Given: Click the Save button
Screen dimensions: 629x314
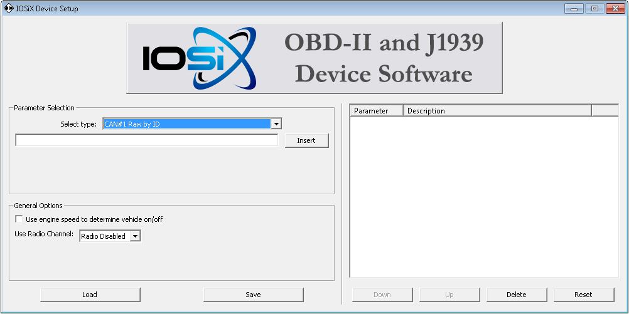Looking at the screenshot, I should pos(253,295).
